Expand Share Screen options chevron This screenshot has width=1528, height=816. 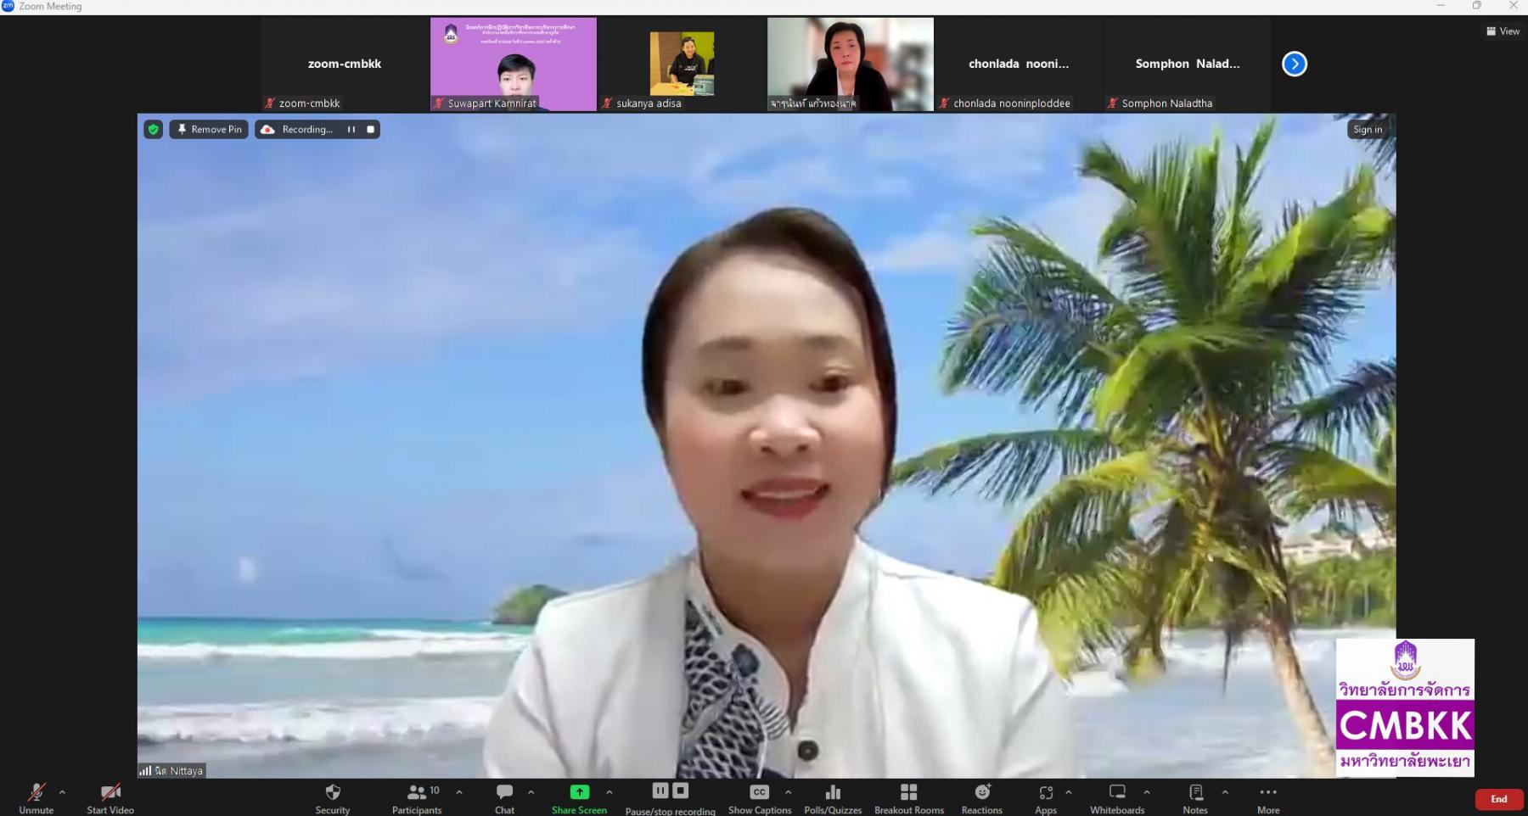coord(609,792)
